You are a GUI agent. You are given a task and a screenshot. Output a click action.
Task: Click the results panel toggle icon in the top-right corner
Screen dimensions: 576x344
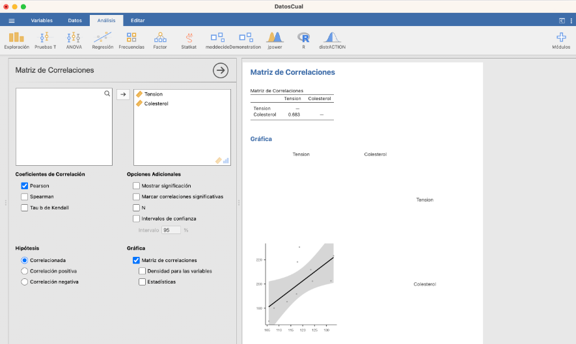[562, 21]
